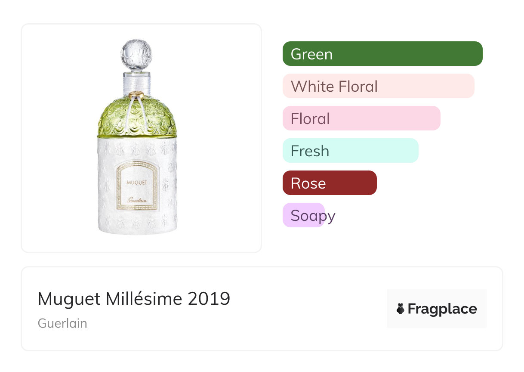Choose the Floral accord bar
Screen dimensions: 524x372
coord(361,118)
